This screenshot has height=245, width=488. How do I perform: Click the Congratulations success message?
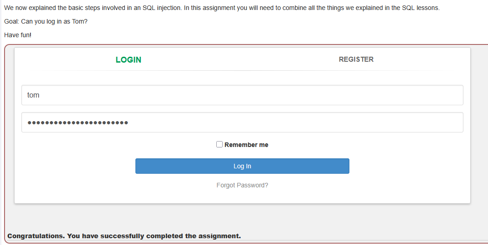pos(124,236)
